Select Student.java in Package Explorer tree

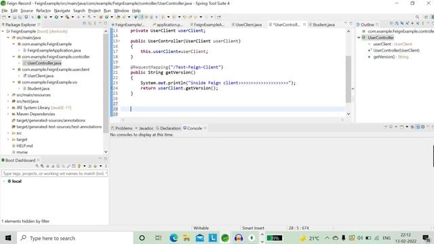point(38,89)
